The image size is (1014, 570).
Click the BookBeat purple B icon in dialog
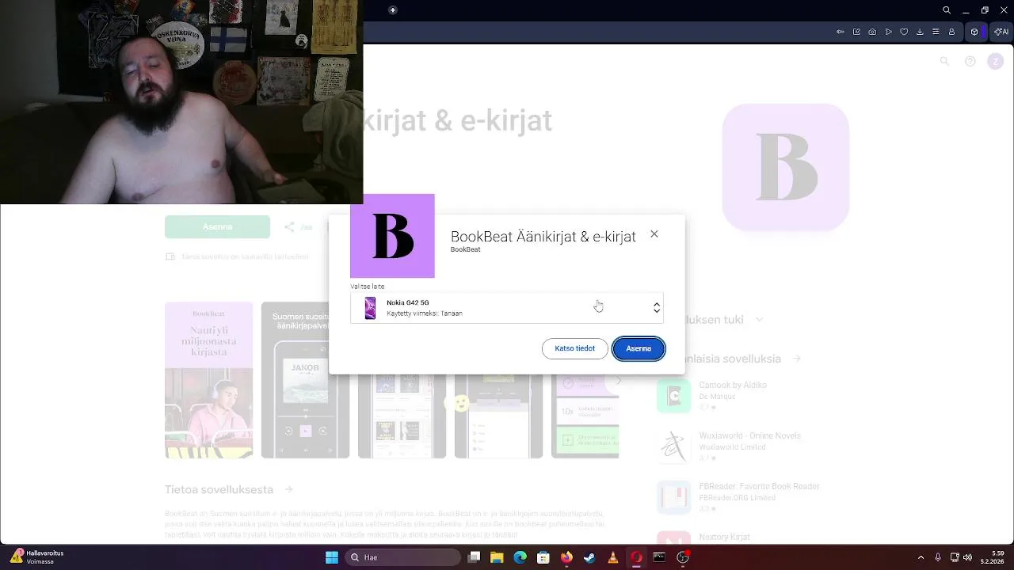[x=392, y=236]
